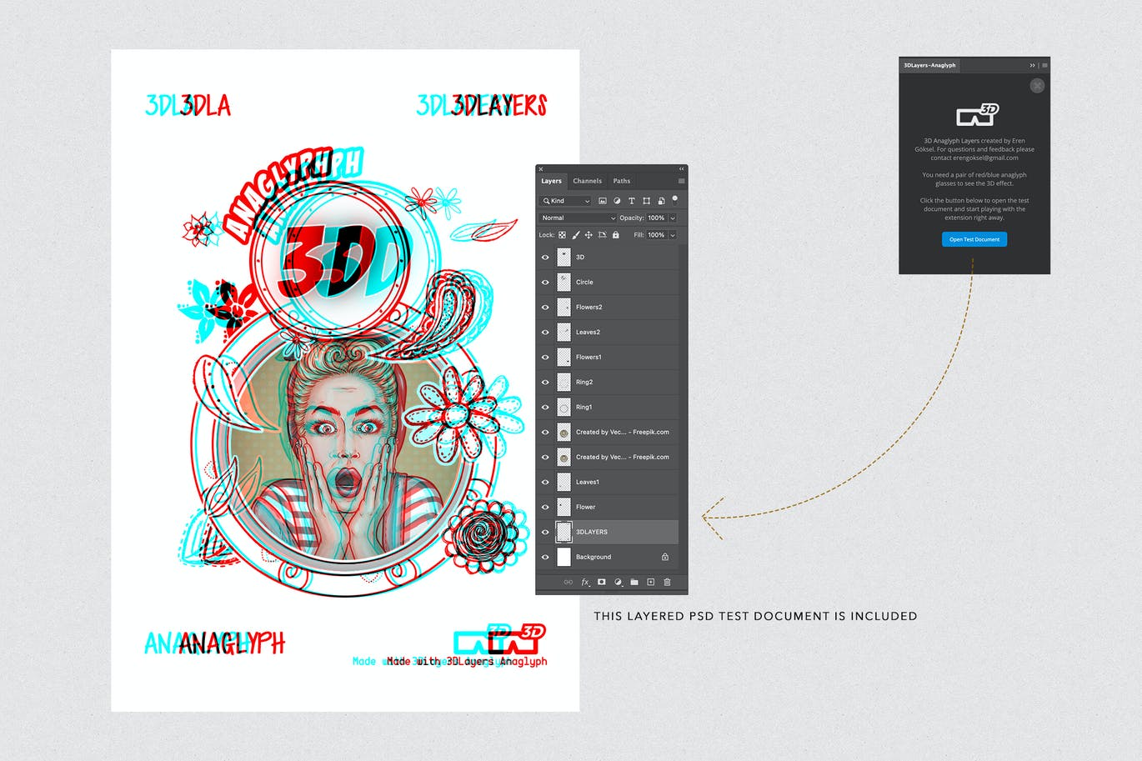Switch to the Channels tab
1142x761 pixels.
[588, 181]
